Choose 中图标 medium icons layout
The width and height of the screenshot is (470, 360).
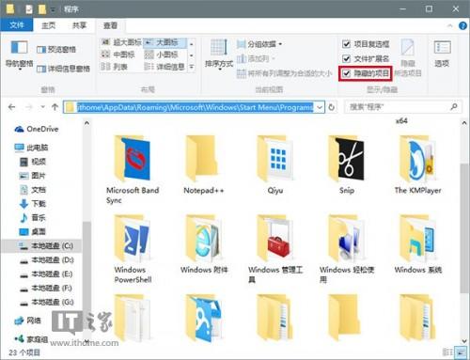pyautogui.click(x=118, y=55)
